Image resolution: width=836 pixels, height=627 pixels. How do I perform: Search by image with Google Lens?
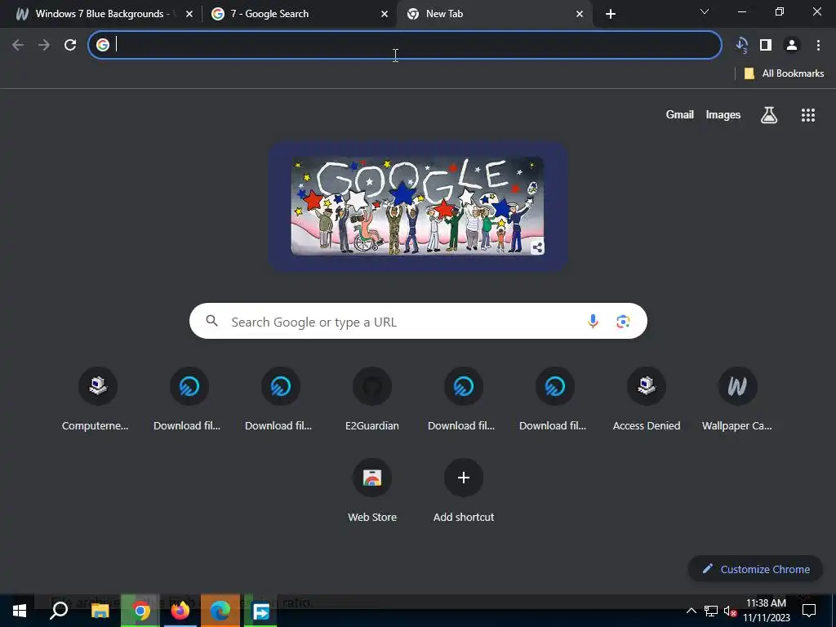pyautogui.click(x=623, y=321)
